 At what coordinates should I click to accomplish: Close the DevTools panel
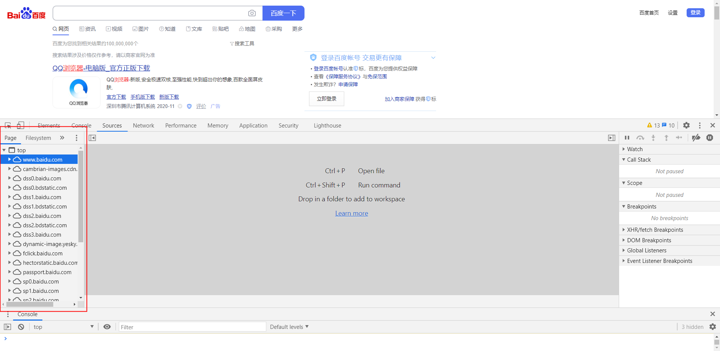[712, 125]
